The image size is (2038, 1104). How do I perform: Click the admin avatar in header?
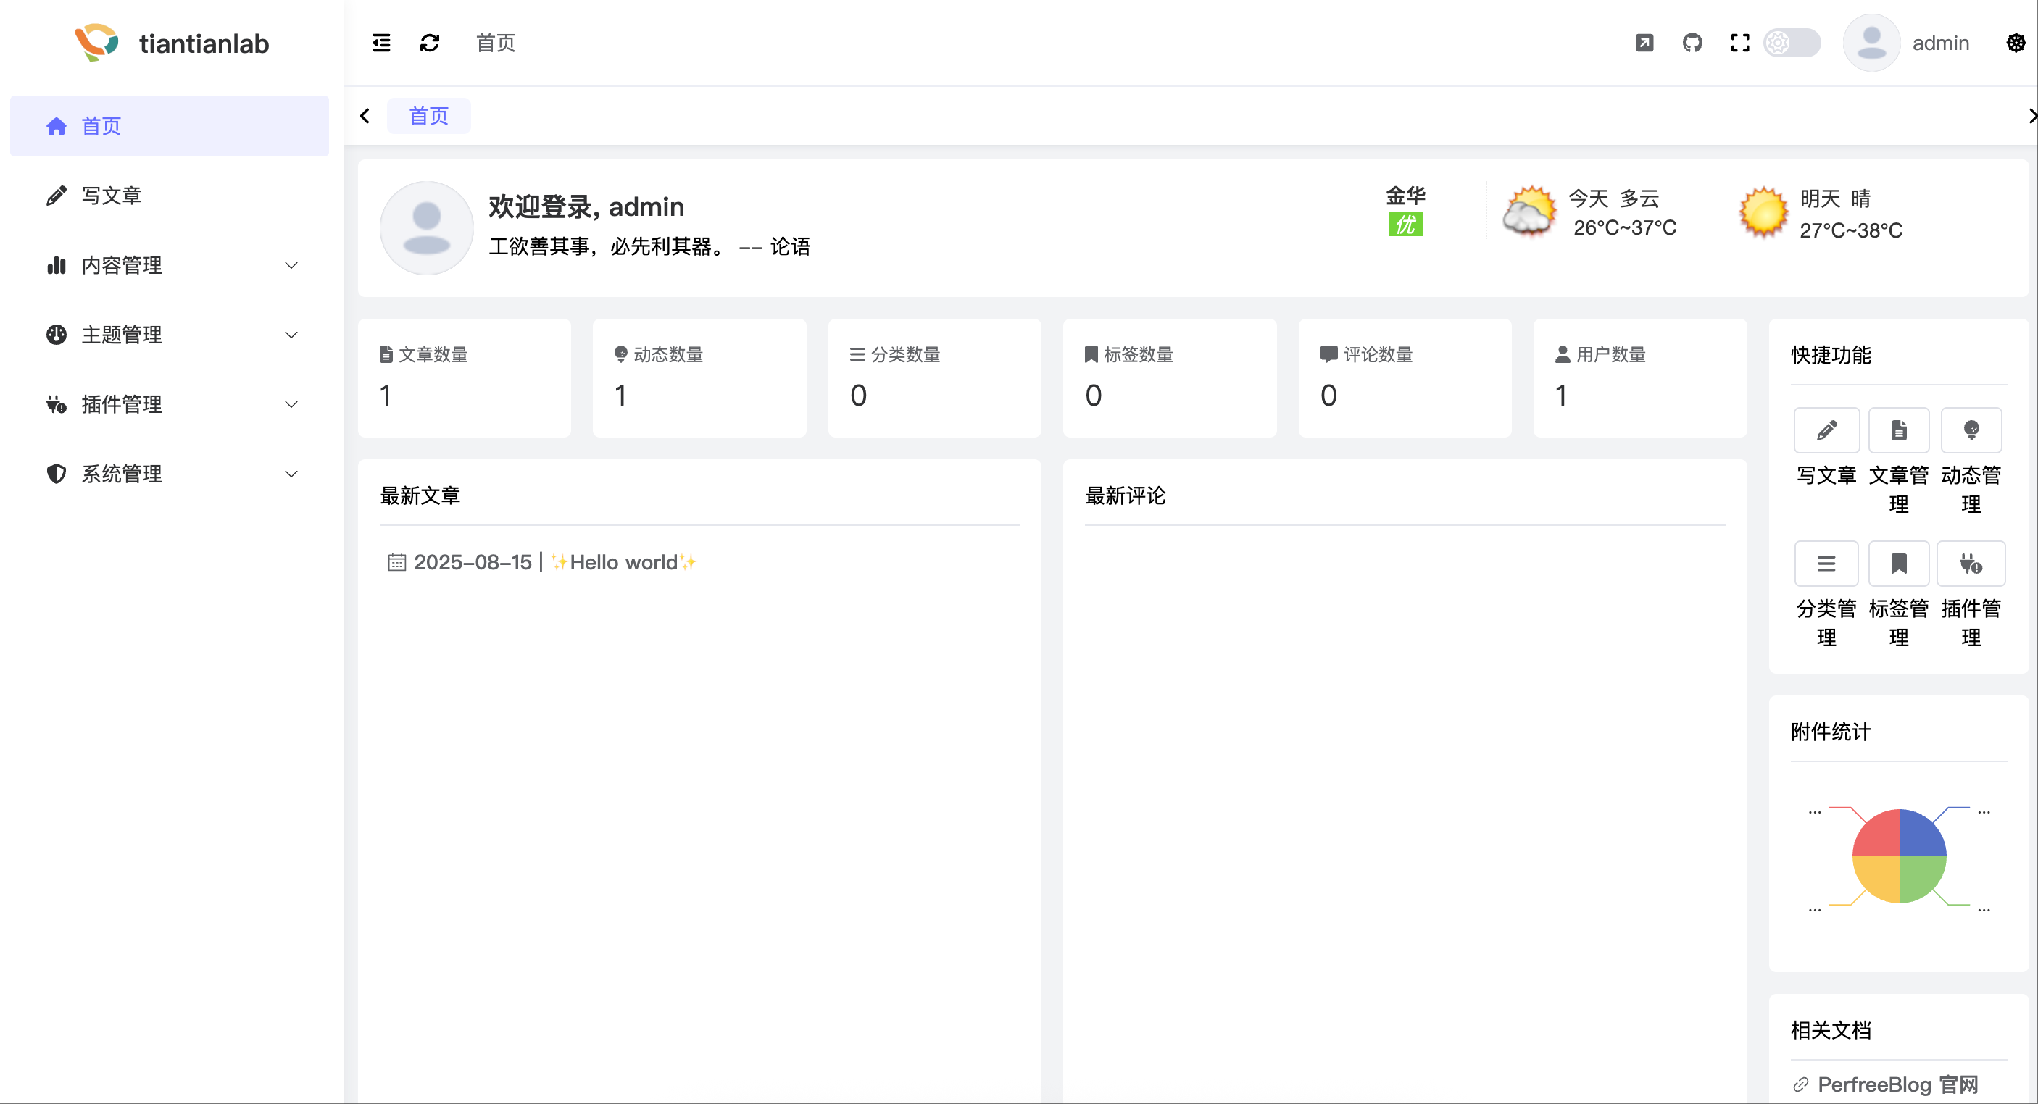(x=1871, y=43)
